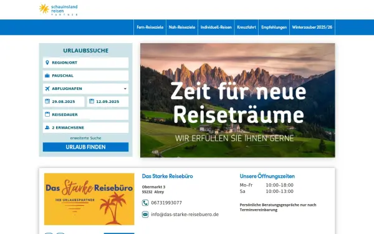Click the envelope icon next to the email address

pyautogui.click(x=145, y=215)
